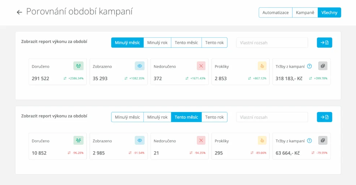The width and height of the screenshot is (356, 185).
Task: Choose Tento měsíc in the top report
Action: point(186,43)
